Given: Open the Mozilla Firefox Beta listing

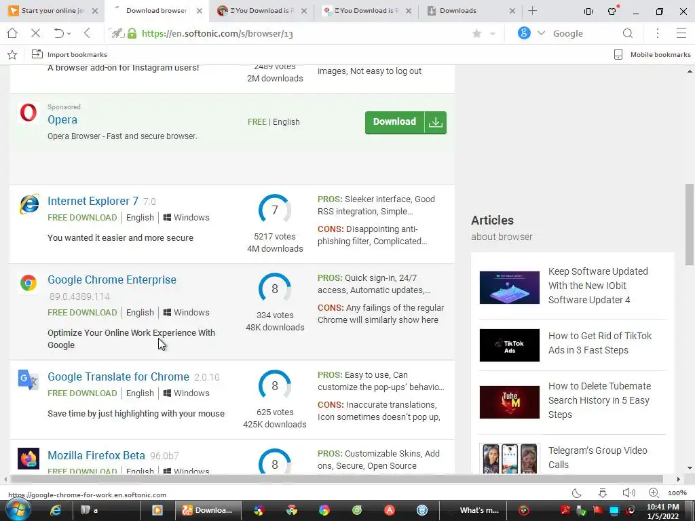Looking at the screenshot, I should point(96,455).
